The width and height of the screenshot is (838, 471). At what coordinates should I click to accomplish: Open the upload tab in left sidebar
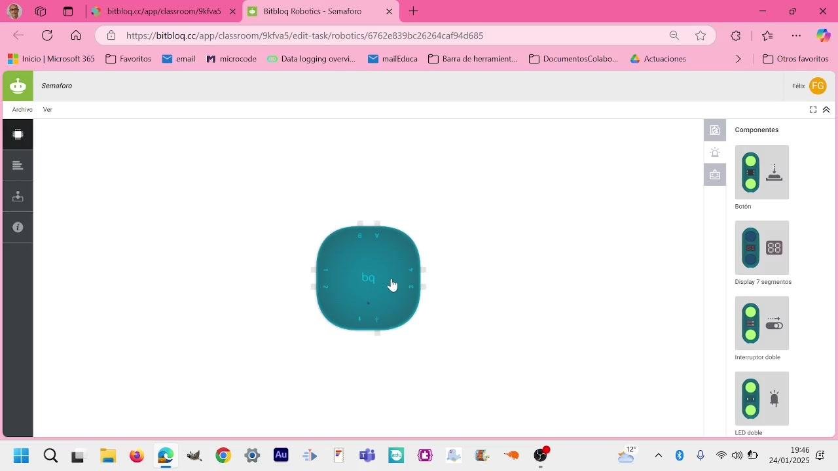click(x=18, y=196)
